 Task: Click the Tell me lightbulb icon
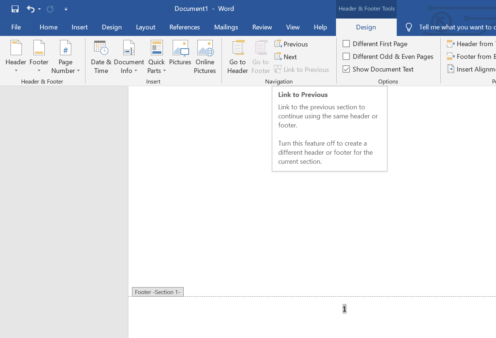click(x=409, y=27)
